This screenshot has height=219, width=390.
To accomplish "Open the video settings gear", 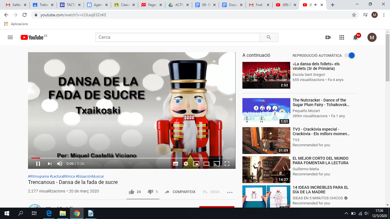I will pyautogui.click(x=186, y=164).
